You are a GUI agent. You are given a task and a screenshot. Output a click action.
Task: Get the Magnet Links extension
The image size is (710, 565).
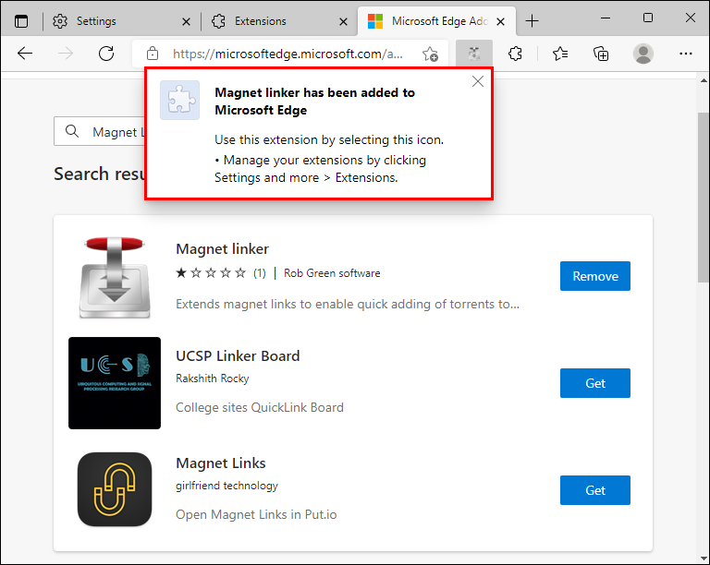(595, 490)
